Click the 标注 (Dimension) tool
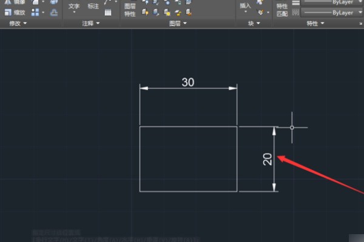This screenshot has height=242, width=364. pyautogui.click(x=93, y=7)
